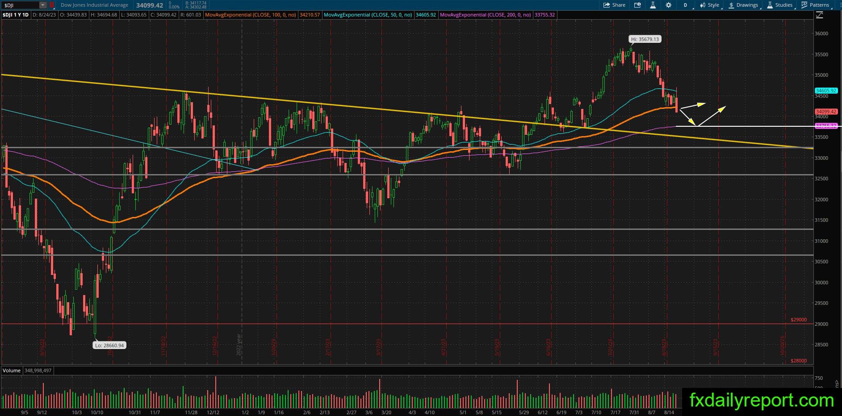Click the MovAvgExponential 200 study label
The height and width of the screenshot is (416, 842).
[x=486, y=15]
